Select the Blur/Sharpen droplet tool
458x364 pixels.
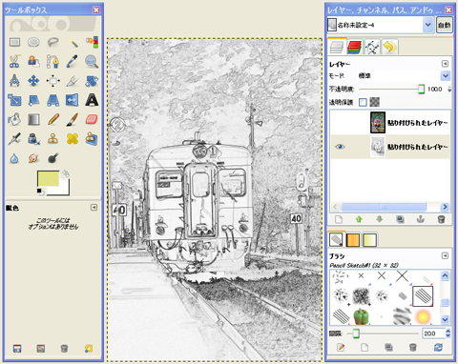click(x=14, y=158)
